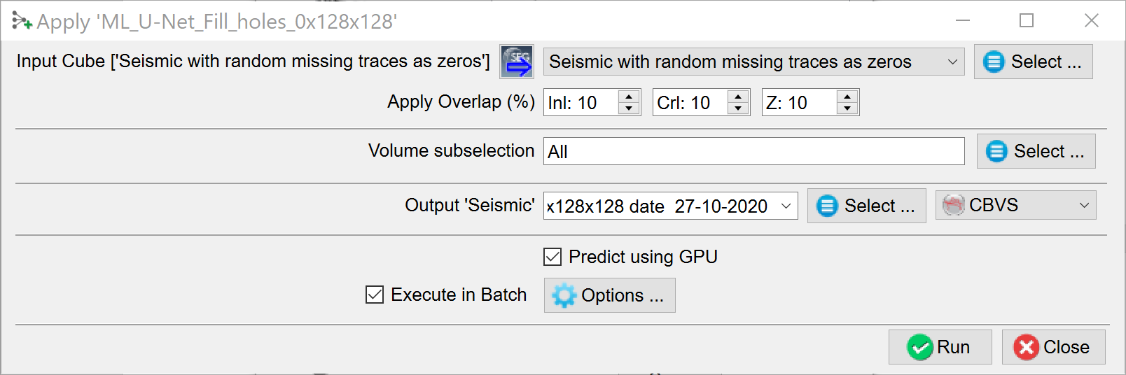Open Volume subselection Select dialog

pyautogui.click(x=1036, y=151)
